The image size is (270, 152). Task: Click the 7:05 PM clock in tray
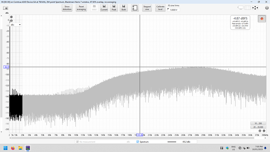pyautogui.click(x=257, y=148)
